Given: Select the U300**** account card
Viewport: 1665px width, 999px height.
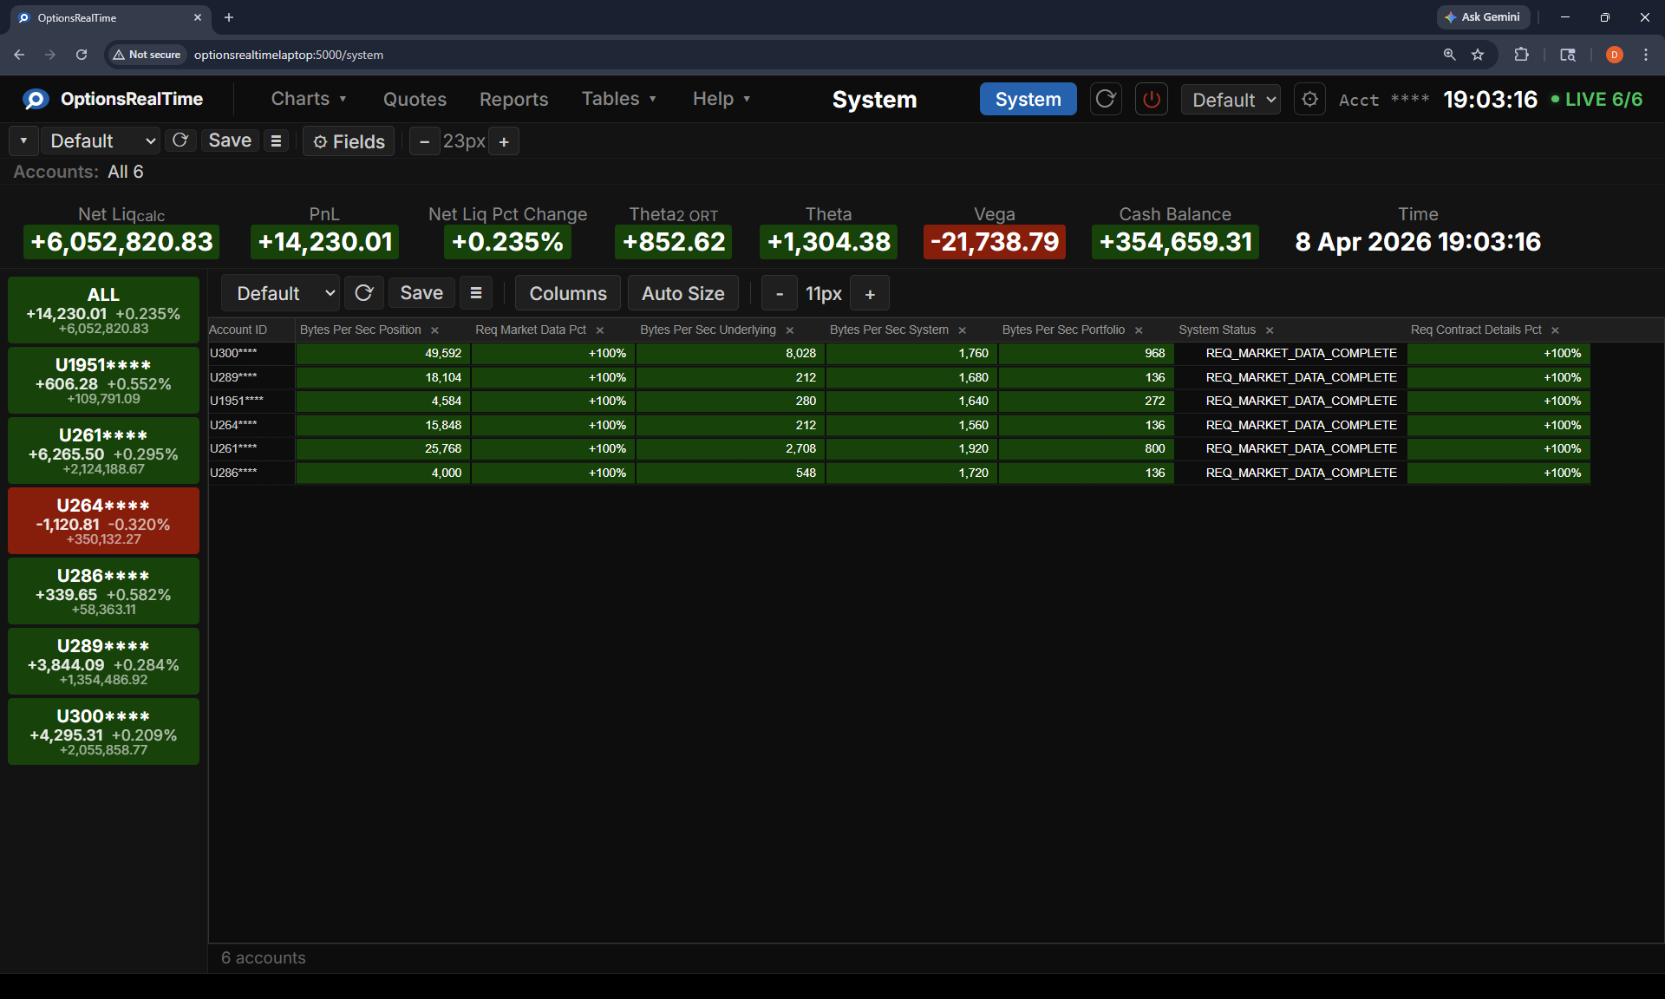Looking at the screenshot, I should pyautogui.click(x=103, y=731).
